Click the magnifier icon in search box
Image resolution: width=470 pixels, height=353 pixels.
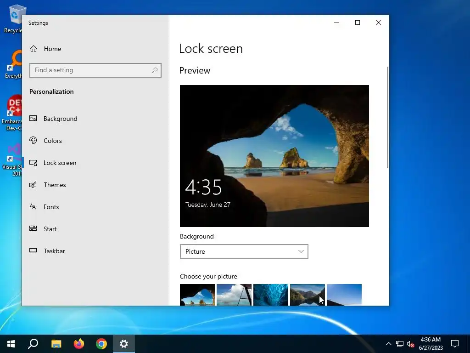point(155,70)
